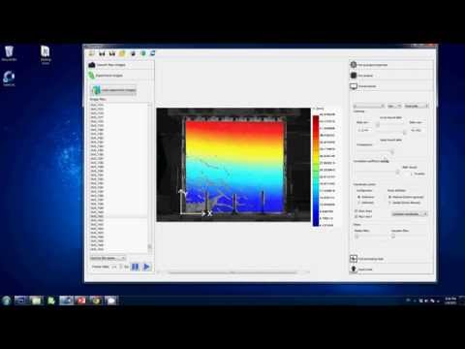Start playback with the blue play arrow button

point(146,267)
